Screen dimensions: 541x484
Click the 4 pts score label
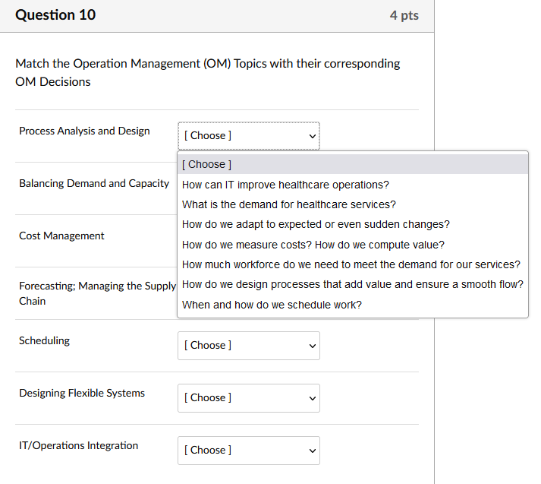[404, 16]
